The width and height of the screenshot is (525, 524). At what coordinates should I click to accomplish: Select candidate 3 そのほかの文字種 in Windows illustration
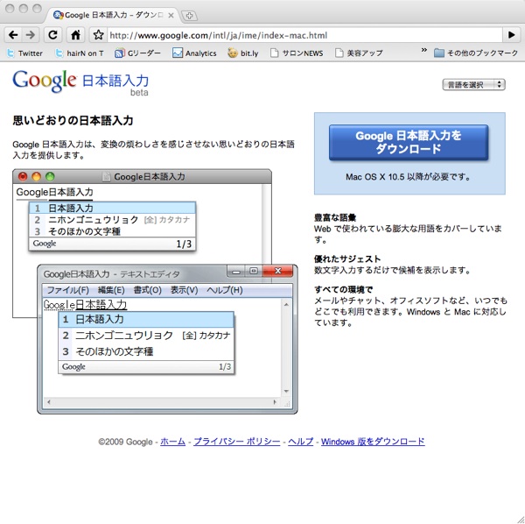(146, 351)
